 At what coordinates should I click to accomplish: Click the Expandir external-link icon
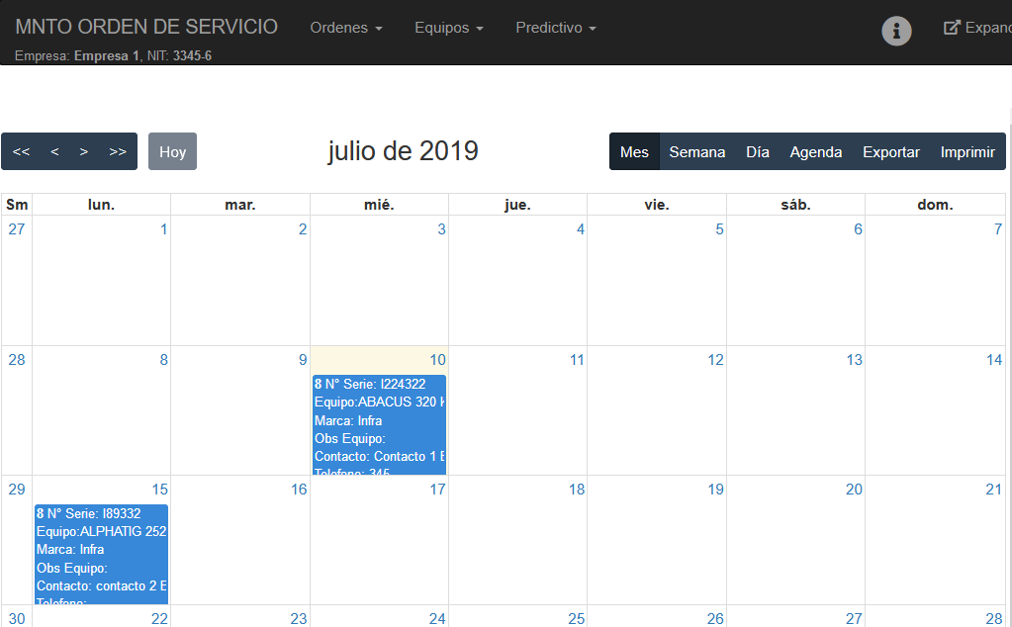coord(953,28)
